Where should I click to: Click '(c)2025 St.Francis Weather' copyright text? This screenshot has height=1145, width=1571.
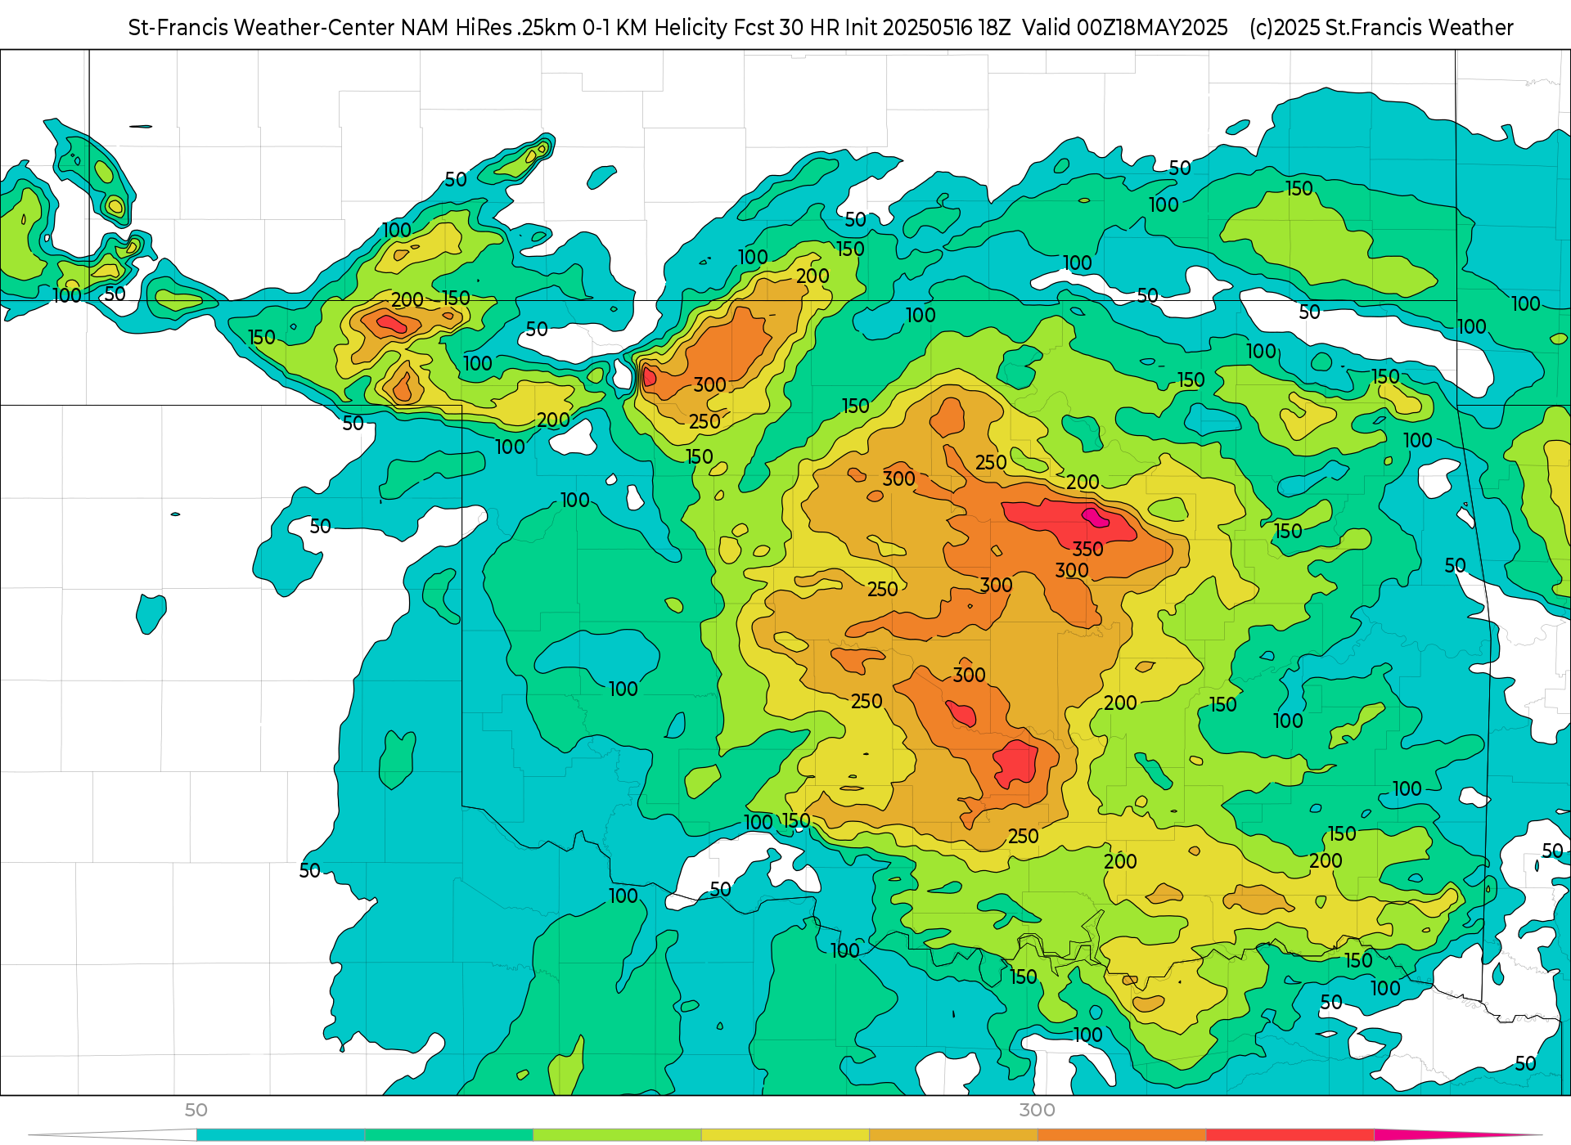pyautogui.click(x=1381, y=28)
